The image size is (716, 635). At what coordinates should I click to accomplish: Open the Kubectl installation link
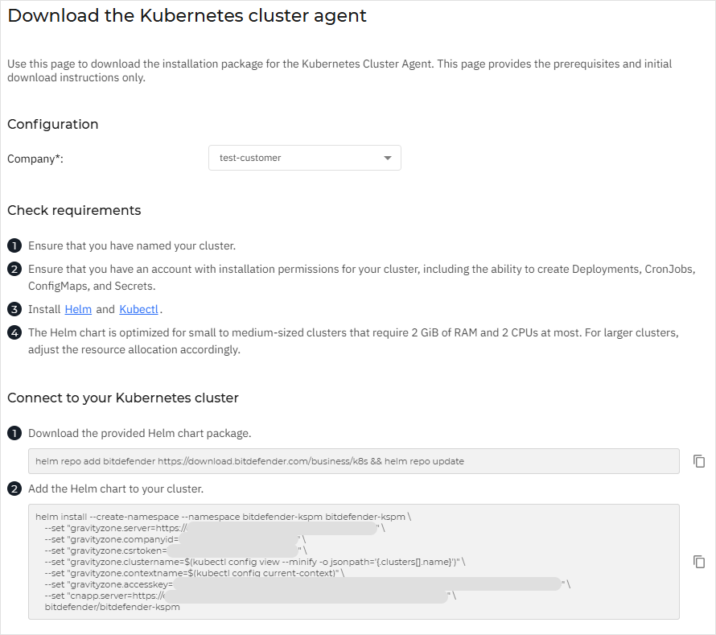(138, 309)
